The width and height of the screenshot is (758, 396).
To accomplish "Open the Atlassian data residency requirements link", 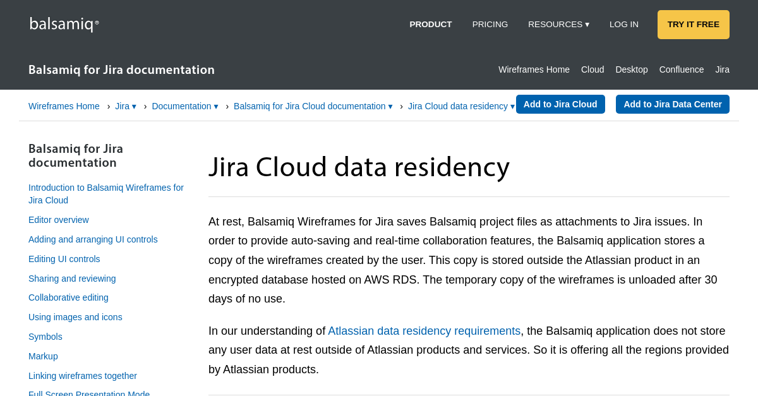I will 424,330.
